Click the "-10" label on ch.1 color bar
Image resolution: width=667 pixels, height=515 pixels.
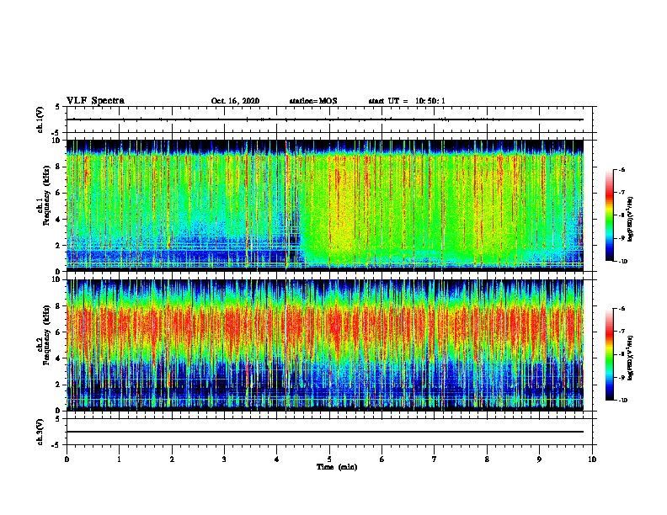click(622, 262)
